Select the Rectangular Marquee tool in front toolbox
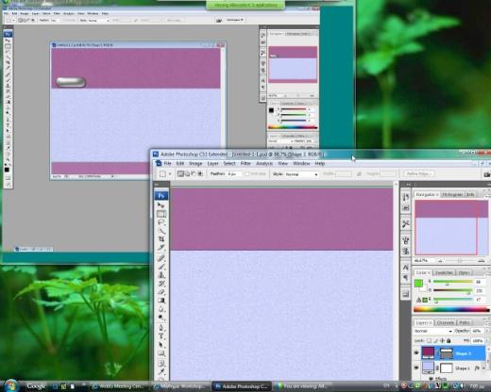491x392 pixels. (161, 214)
